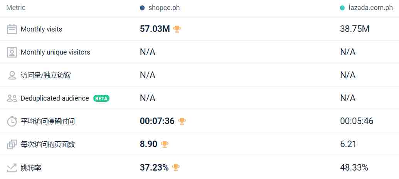The image size is (399, 179).
Task: Click the lazada.com.ph monthly visits value 38.75M
Action: [354, 29]
